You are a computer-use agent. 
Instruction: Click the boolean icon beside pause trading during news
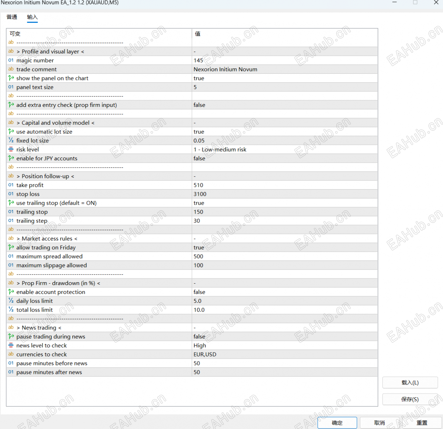[11, 336]
